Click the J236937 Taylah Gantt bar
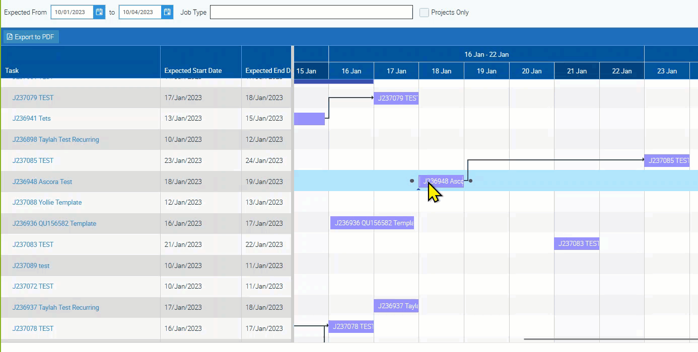698x352 pixels. [396, 306]
